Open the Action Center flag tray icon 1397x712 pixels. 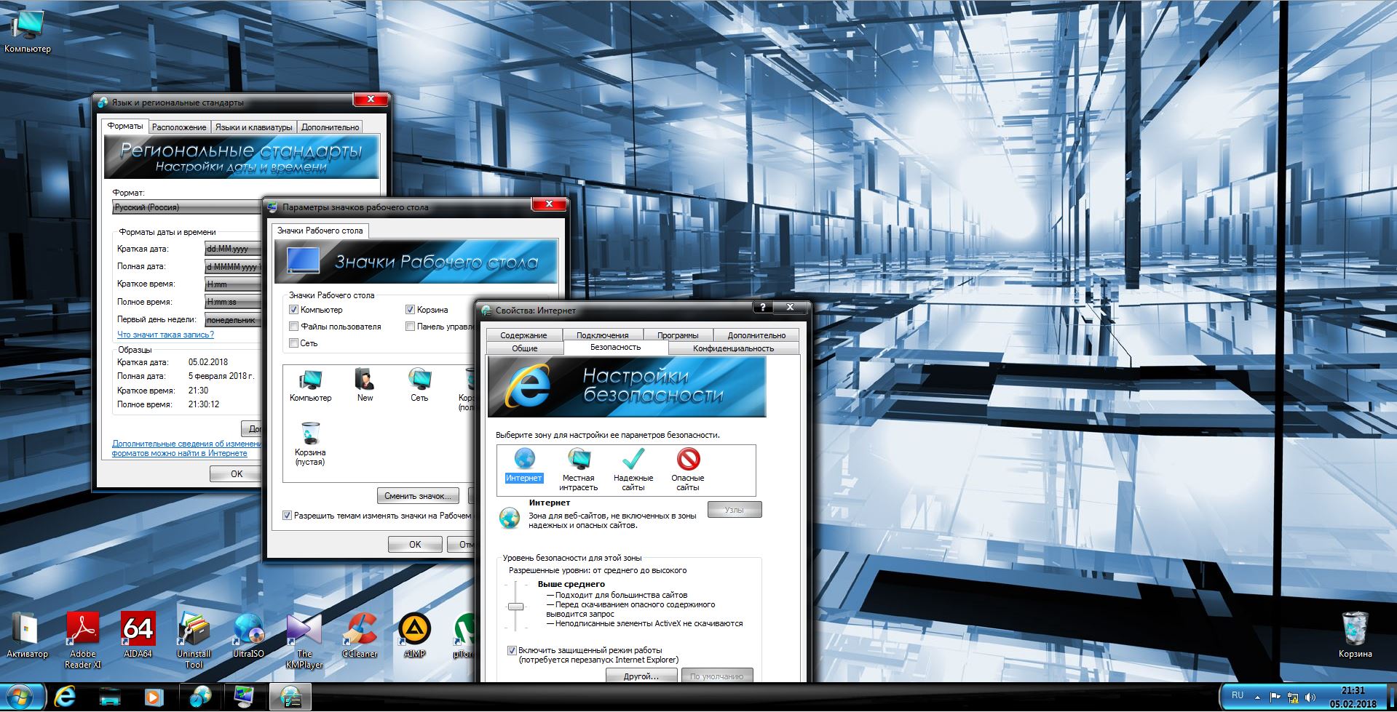click(x=1275, y=697)
